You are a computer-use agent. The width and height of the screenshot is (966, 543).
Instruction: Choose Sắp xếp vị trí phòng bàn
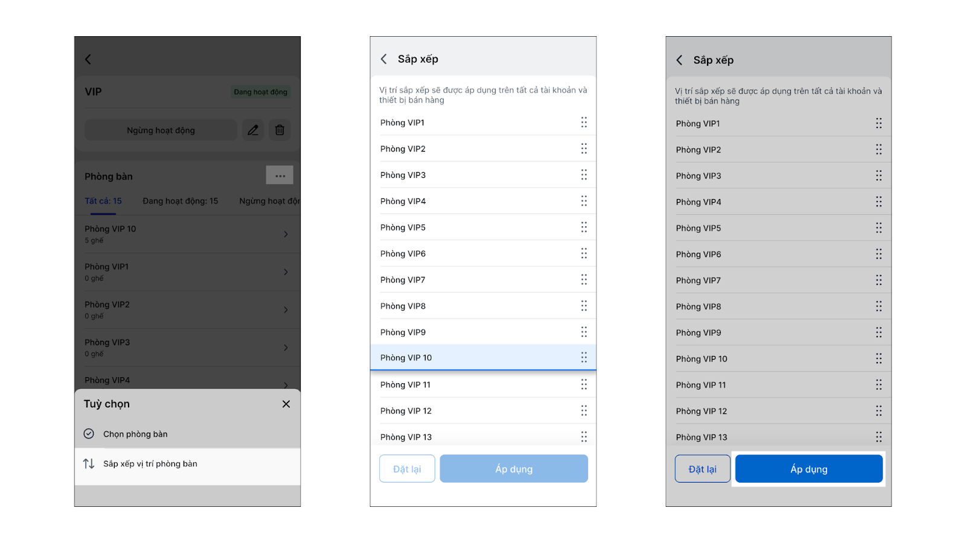[x=150, y=464]
